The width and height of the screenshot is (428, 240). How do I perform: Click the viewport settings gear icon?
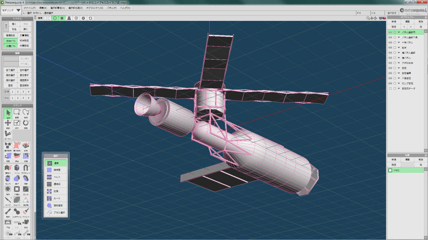coord(83,18)
